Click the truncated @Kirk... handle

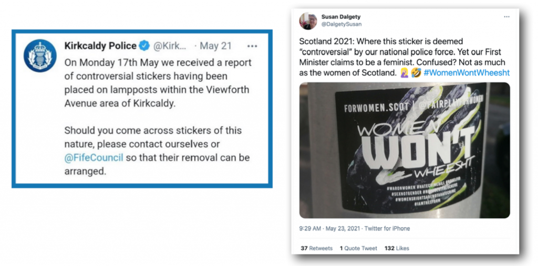(x=169, y=46)
